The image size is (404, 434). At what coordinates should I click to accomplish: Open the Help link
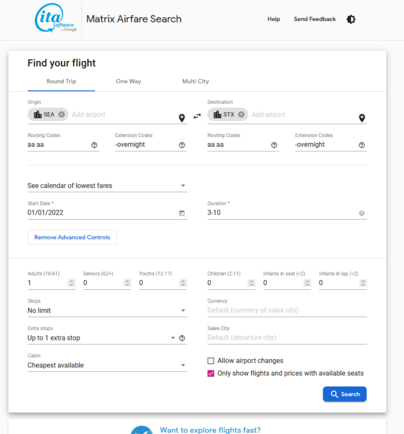(274, 19)
